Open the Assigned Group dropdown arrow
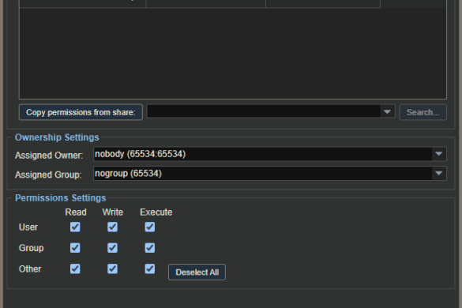The height and width of the screenshot is (308, 462). (x=439, y=173)
